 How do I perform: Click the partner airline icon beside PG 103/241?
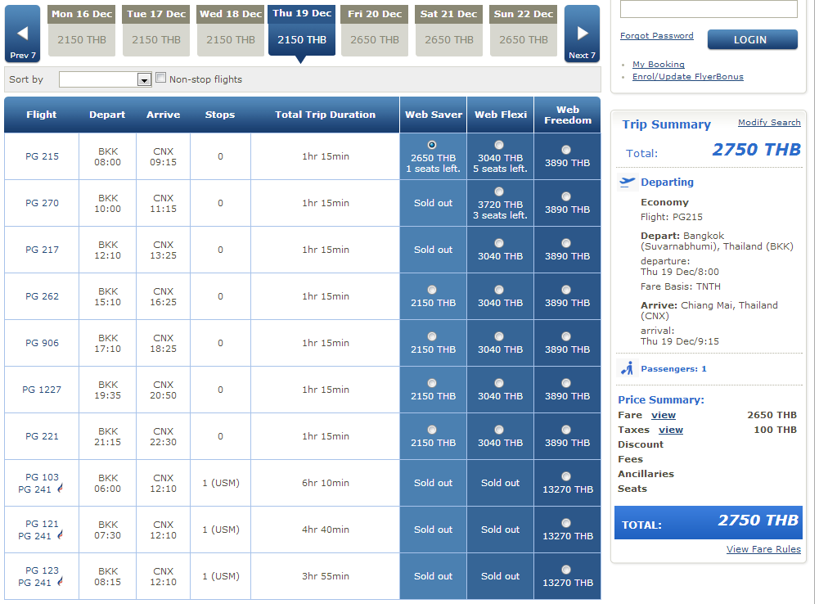60,488
